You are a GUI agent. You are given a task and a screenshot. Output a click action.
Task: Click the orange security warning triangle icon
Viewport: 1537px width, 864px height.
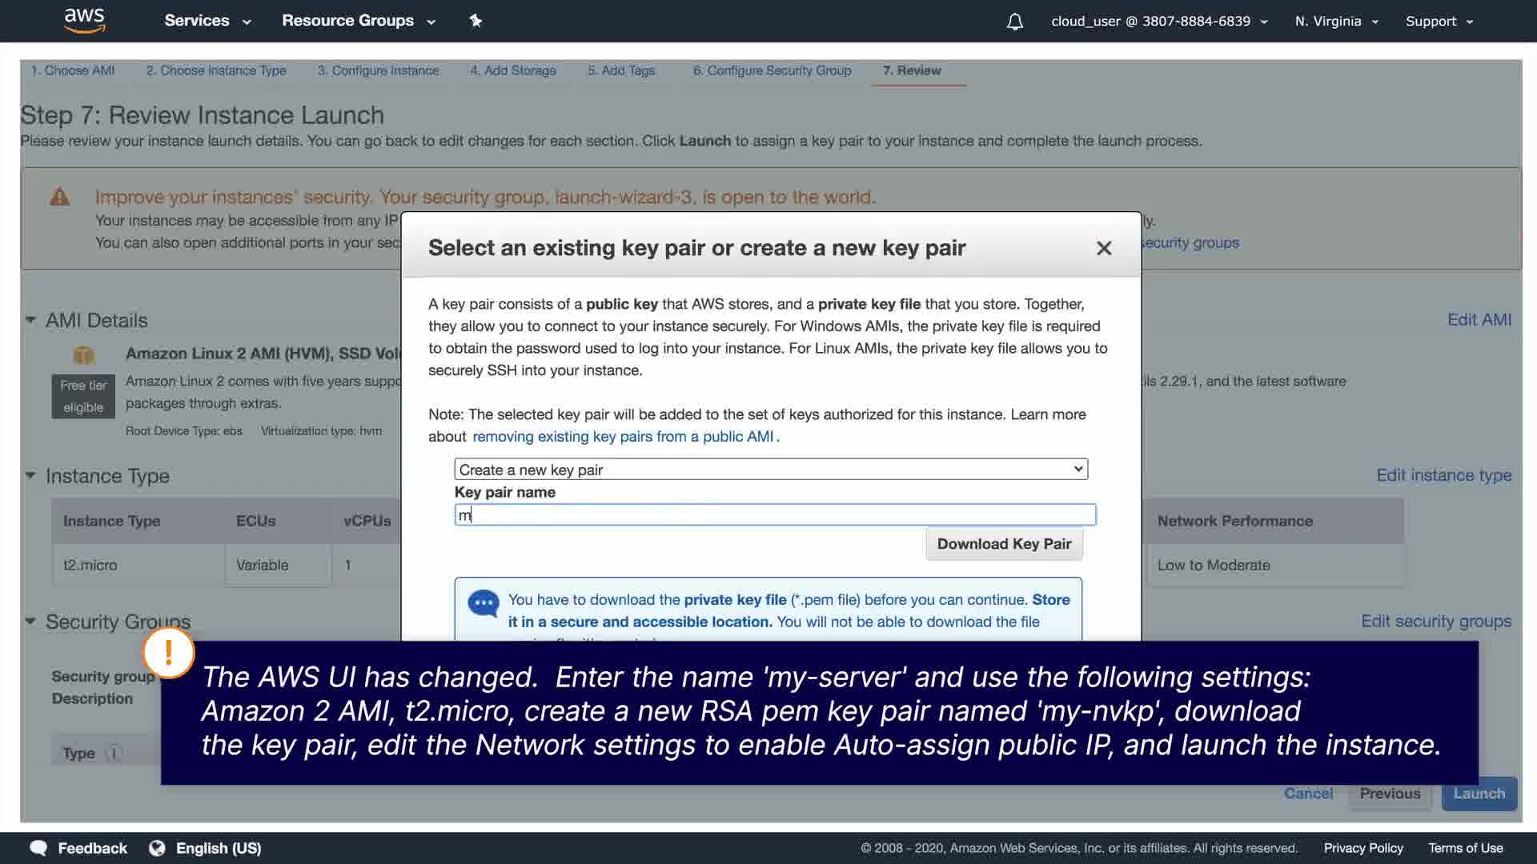click(60, 197)
